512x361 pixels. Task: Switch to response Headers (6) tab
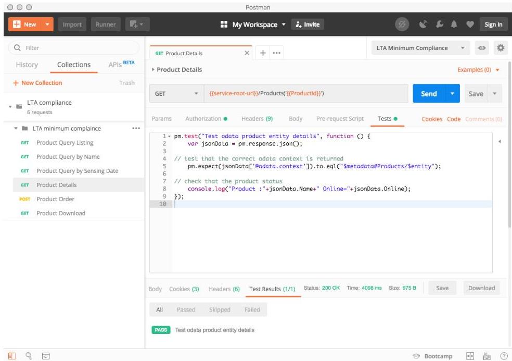[224, 289]
